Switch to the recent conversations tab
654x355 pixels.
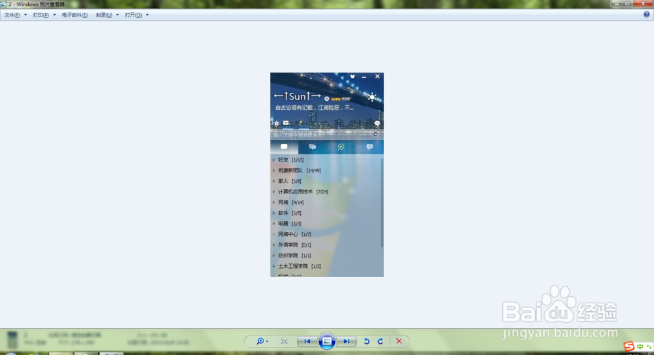[x=370, y=147]
